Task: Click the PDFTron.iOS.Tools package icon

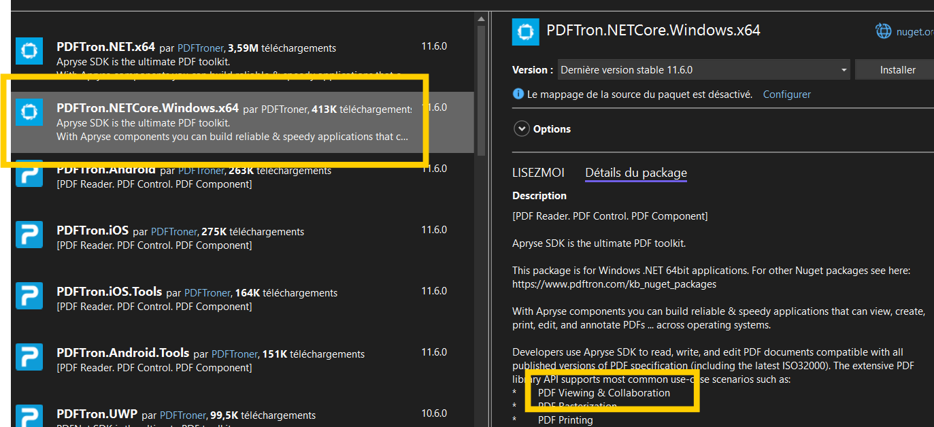Action: tap(29, 296)
